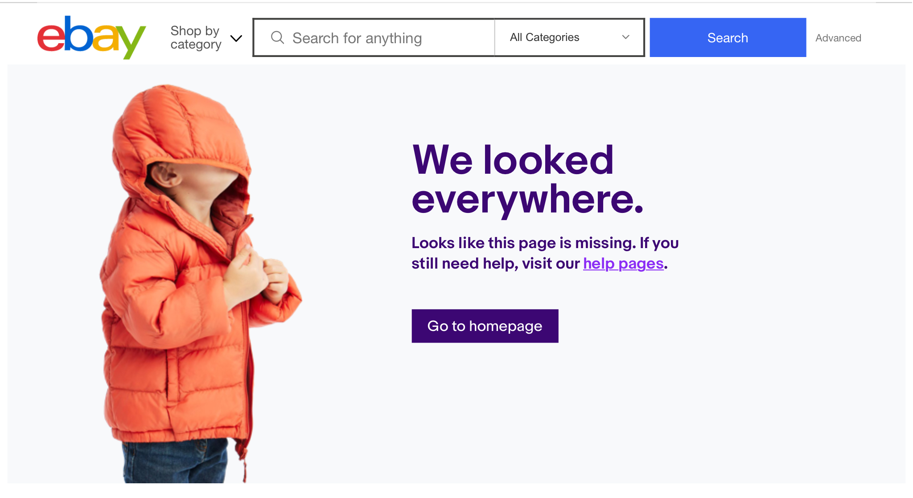Follow the help pages link

[x=623, y=264]
